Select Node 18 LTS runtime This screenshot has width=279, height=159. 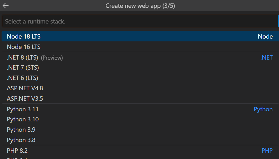[x=24, y=36]
